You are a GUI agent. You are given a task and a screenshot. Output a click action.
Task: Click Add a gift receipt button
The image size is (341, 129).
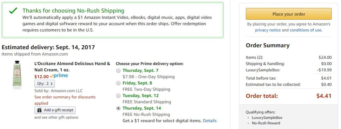tap(55, 110)
